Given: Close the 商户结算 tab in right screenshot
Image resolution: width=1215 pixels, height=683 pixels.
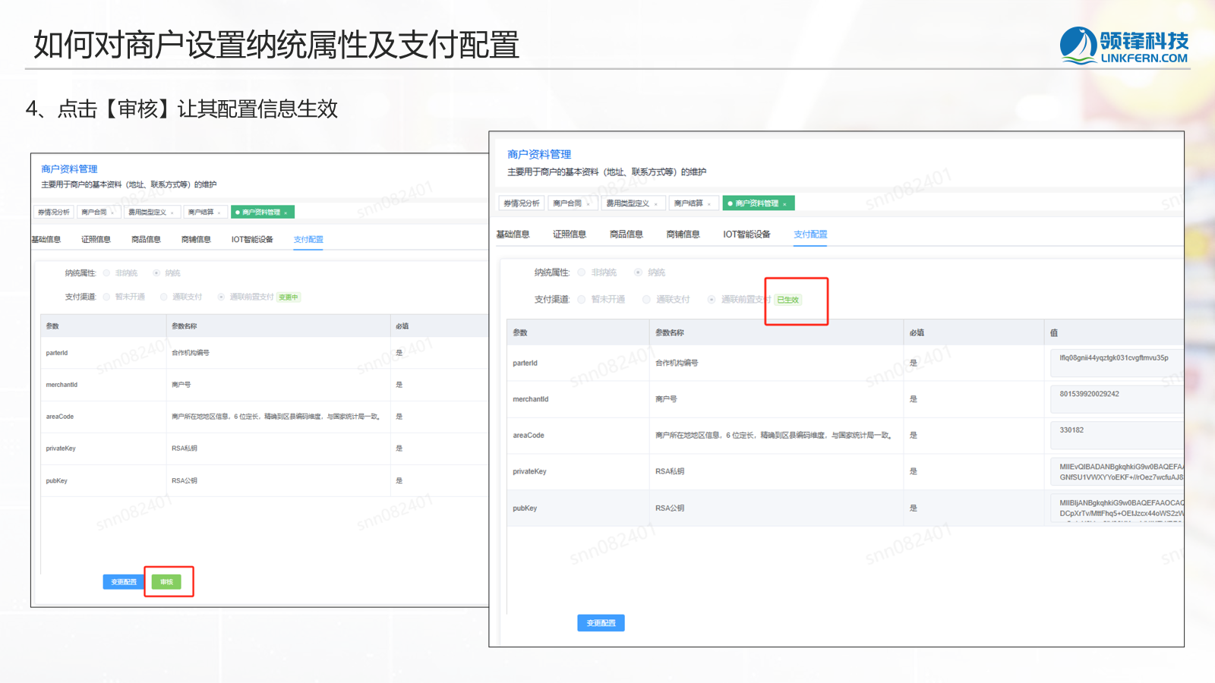Looking at the screenshot, I should [x=709, y=204].
